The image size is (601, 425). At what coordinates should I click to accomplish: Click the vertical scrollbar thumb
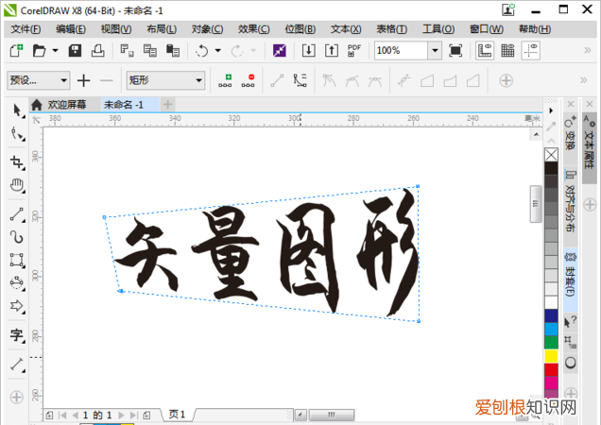(536, 203)
